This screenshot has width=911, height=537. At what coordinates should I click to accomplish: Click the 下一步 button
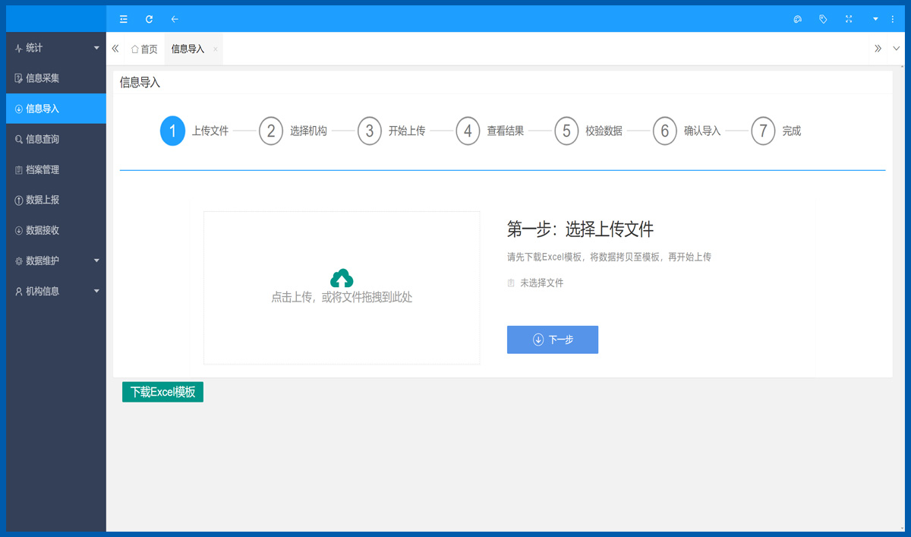click(x=553, y=340)
